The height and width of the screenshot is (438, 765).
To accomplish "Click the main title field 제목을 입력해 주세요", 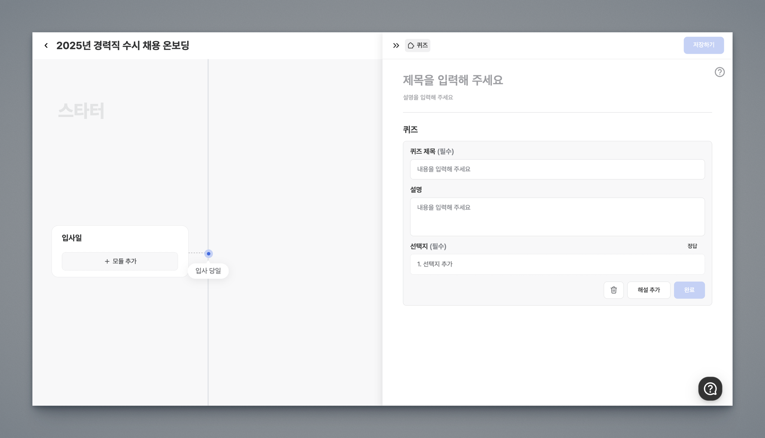I will click(453, 80).
